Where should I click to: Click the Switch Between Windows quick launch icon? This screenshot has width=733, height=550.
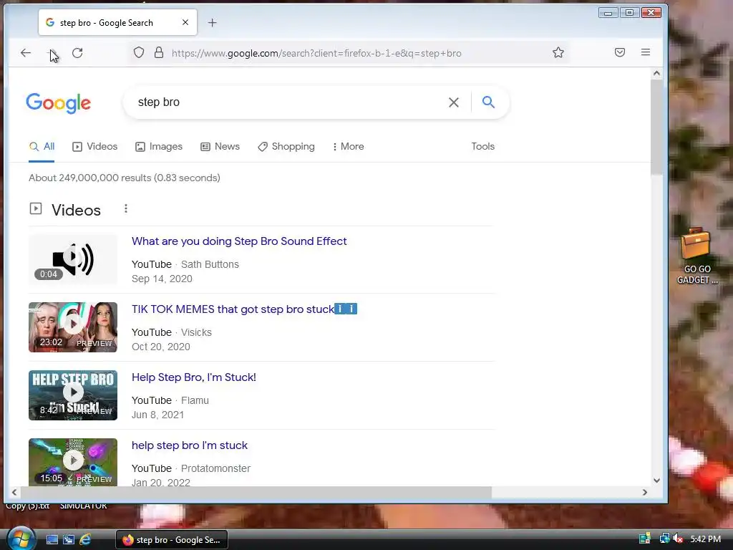(x=68, y=539)
